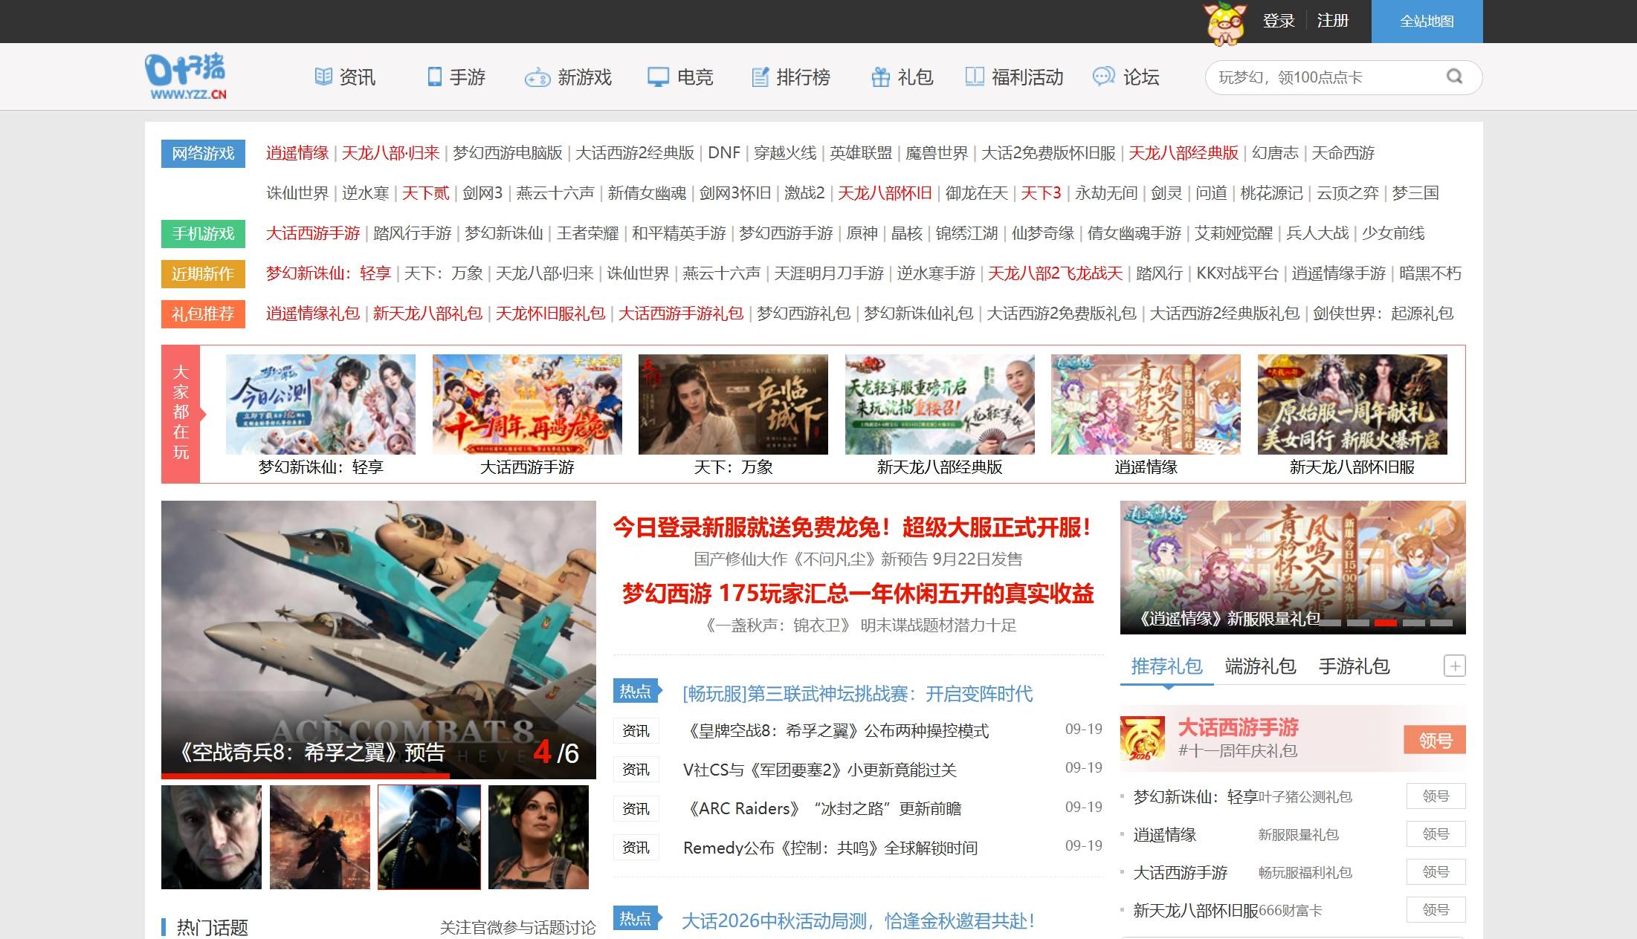Open the Ace Combat 8 slideshow image

click(x=378, y=639)
